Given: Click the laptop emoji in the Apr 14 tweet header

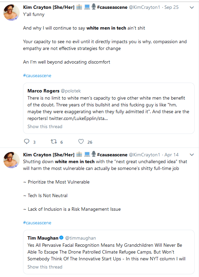Looking at the screenshot, I should coord(87,154).
